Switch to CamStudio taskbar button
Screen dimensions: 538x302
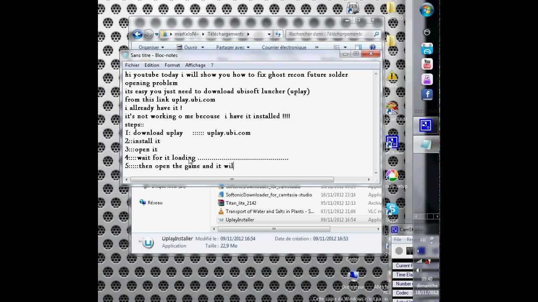(426, 125)
